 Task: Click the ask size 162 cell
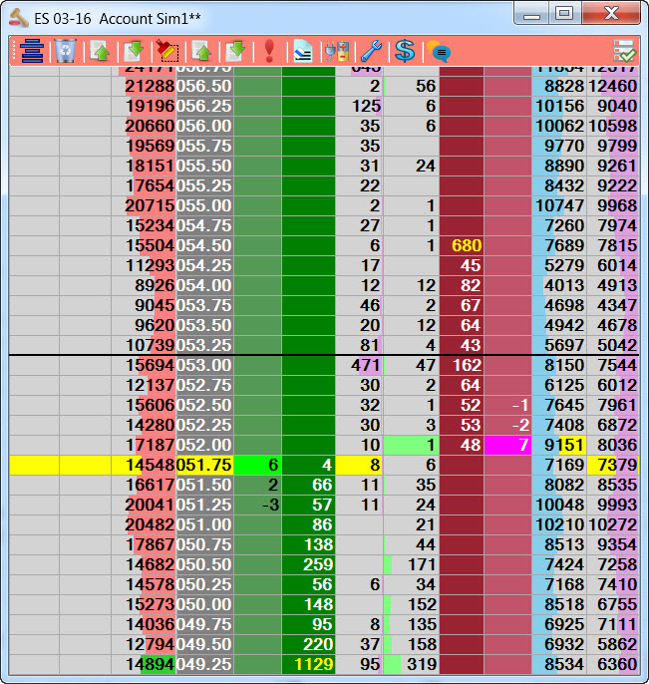pos(462,365)
